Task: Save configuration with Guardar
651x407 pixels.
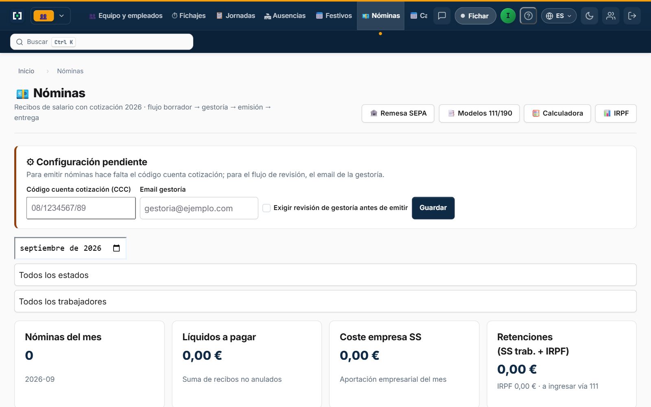Action: [x=433, y=208]
